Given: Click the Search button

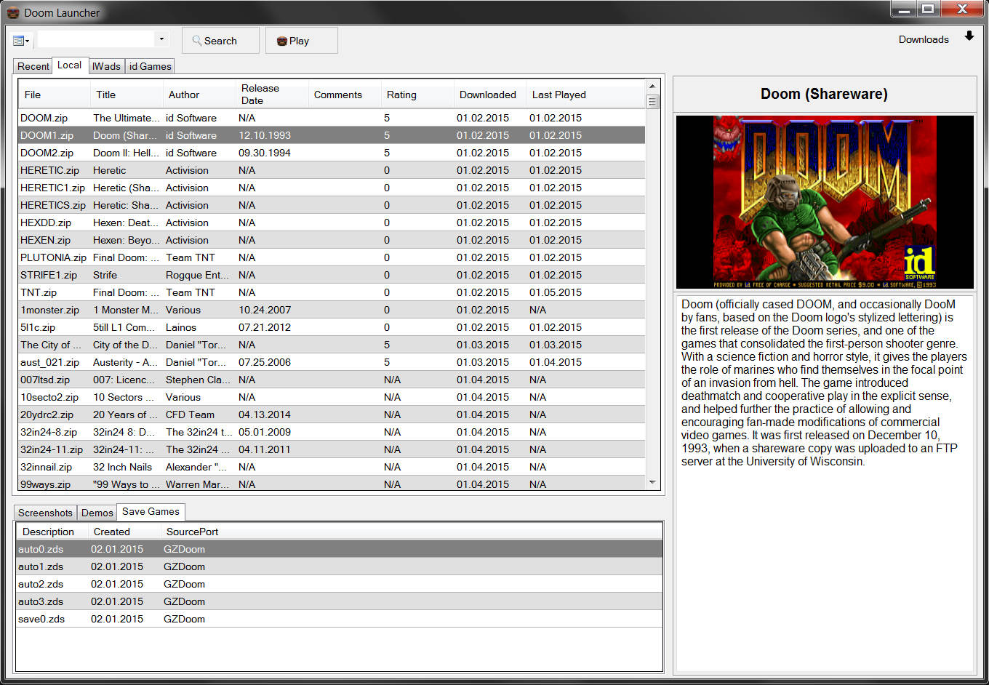Looking at the screenshot, I should (x=220, y=41).
